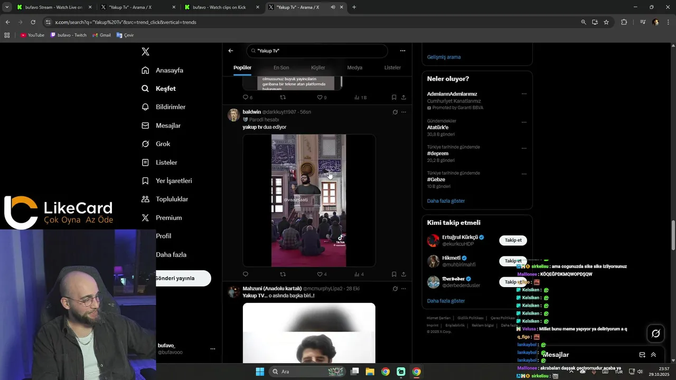Share baldwin's yakup tv post
This screenshot has width=676, height=380.
click(403, 274)
